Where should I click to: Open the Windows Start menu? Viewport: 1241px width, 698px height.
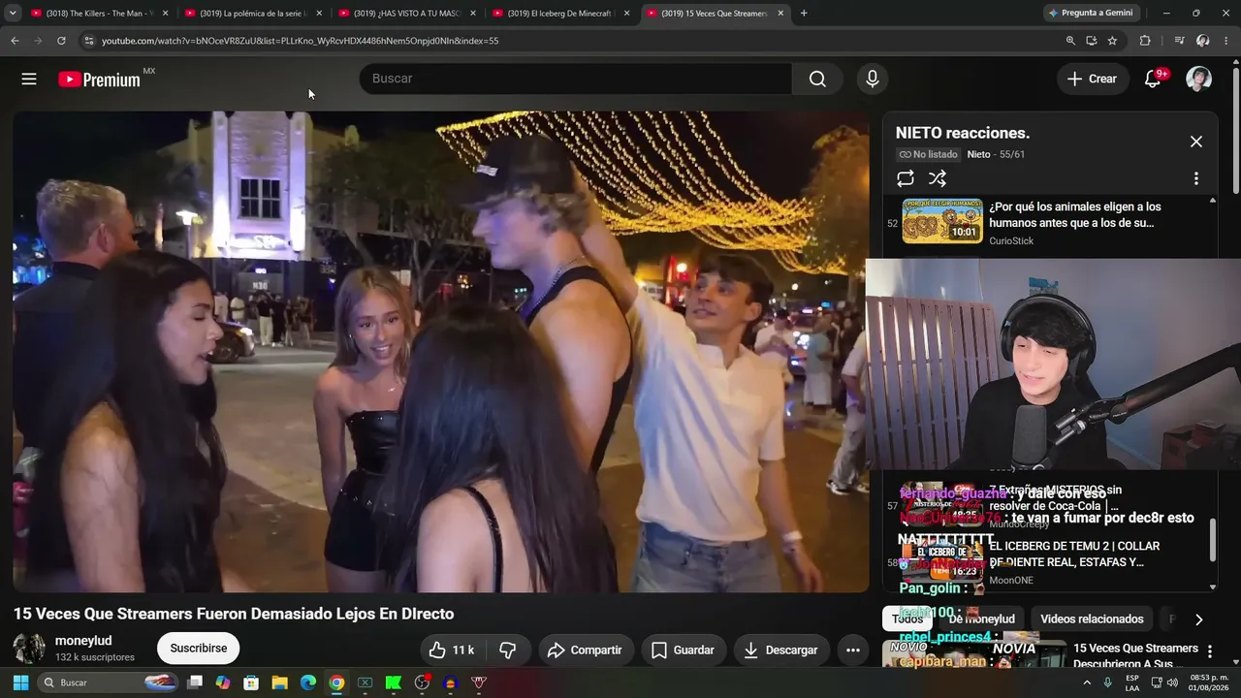click(x=20, y=682)
